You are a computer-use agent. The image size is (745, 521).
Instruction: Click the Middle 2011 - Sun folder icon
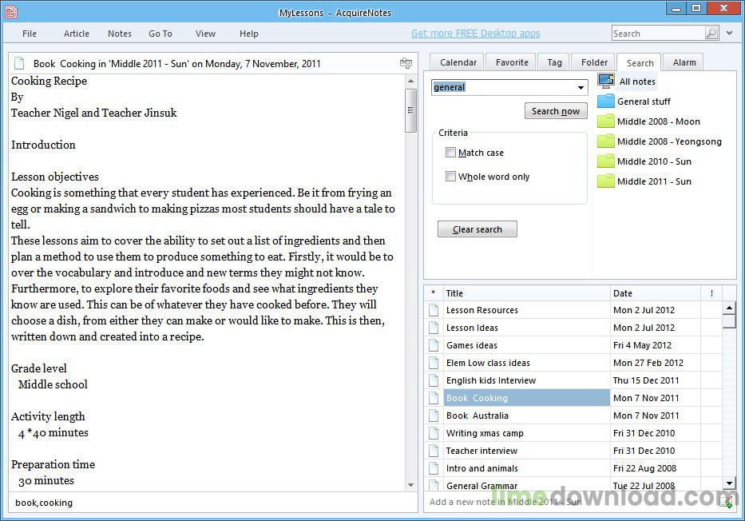606,181
